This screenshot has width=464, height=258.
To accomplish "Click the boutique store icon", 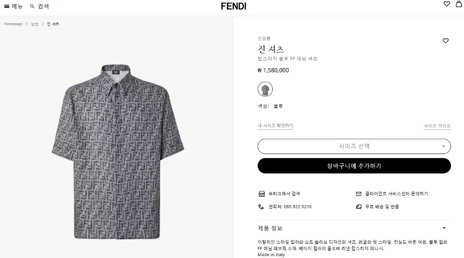I will (261, 193).
